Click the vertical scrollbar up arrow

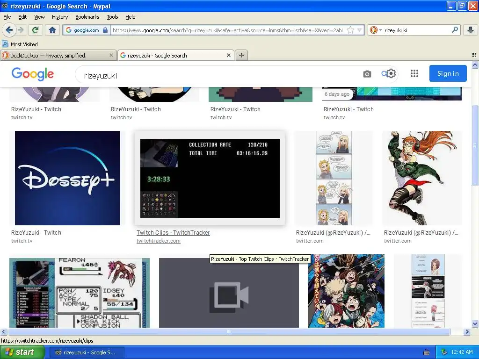coord(475,65)
